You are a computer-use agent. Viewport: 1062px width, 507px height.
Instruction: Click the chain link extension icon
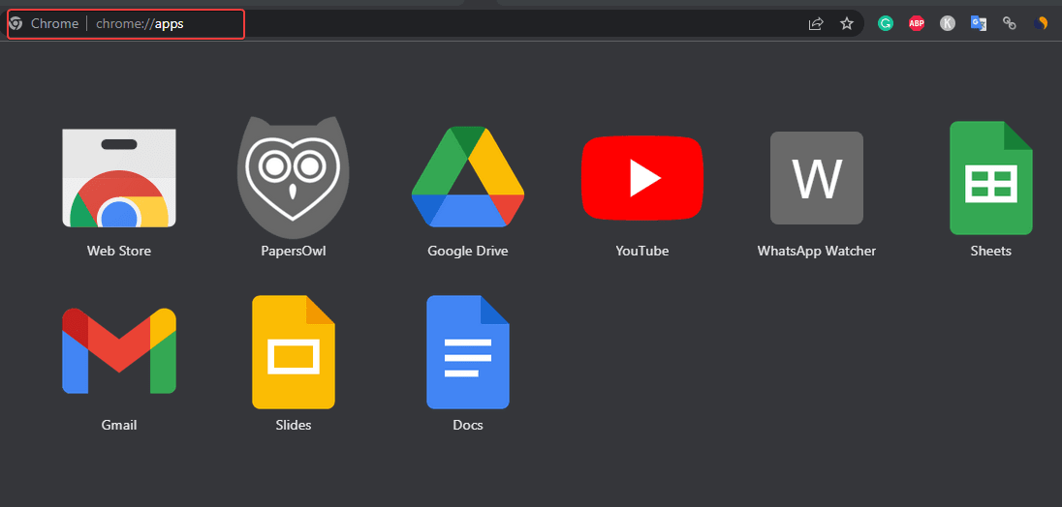[1009, 23]
